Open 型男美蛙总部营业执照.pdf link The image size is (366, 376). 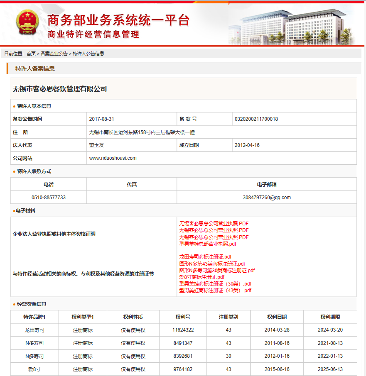(x=208, y=244)
